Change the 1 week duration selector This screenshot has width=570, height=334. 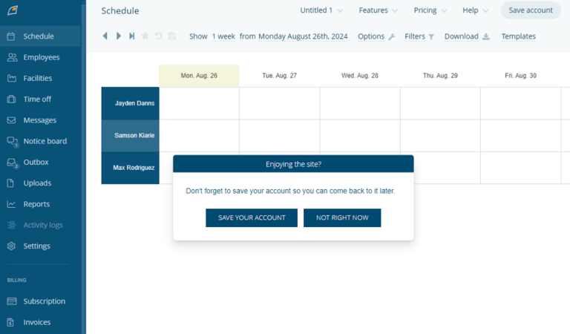coord(223,36)
